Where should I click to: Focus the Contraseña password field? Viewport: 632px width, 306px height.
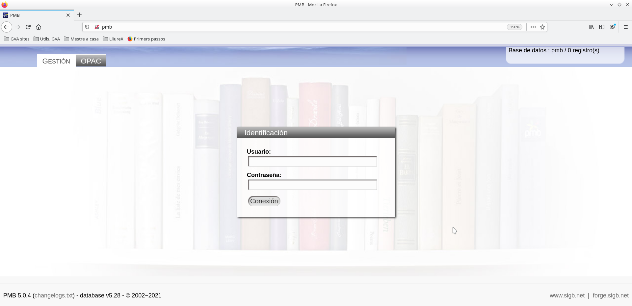click(x=312, y=185)
